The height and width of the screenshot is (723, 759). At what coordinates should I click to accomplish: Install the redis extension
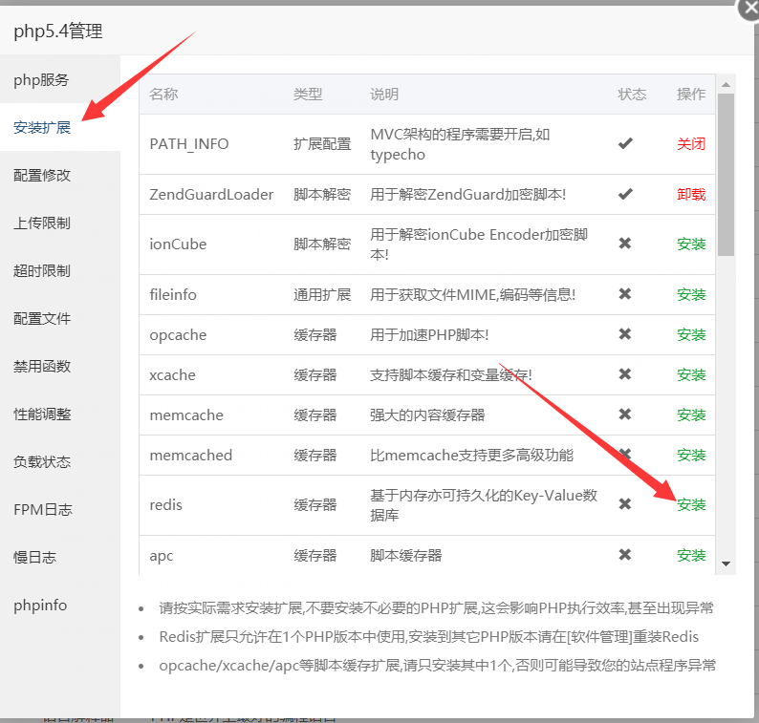(x=691, y=504)
